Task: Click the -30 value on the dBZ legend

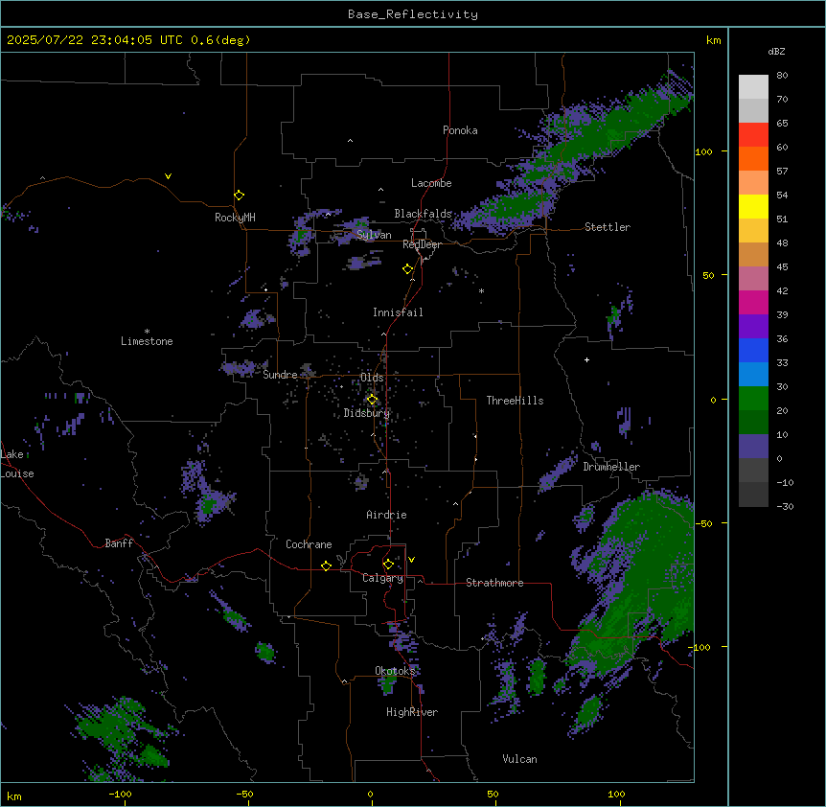Action: [x=785, y=507]
